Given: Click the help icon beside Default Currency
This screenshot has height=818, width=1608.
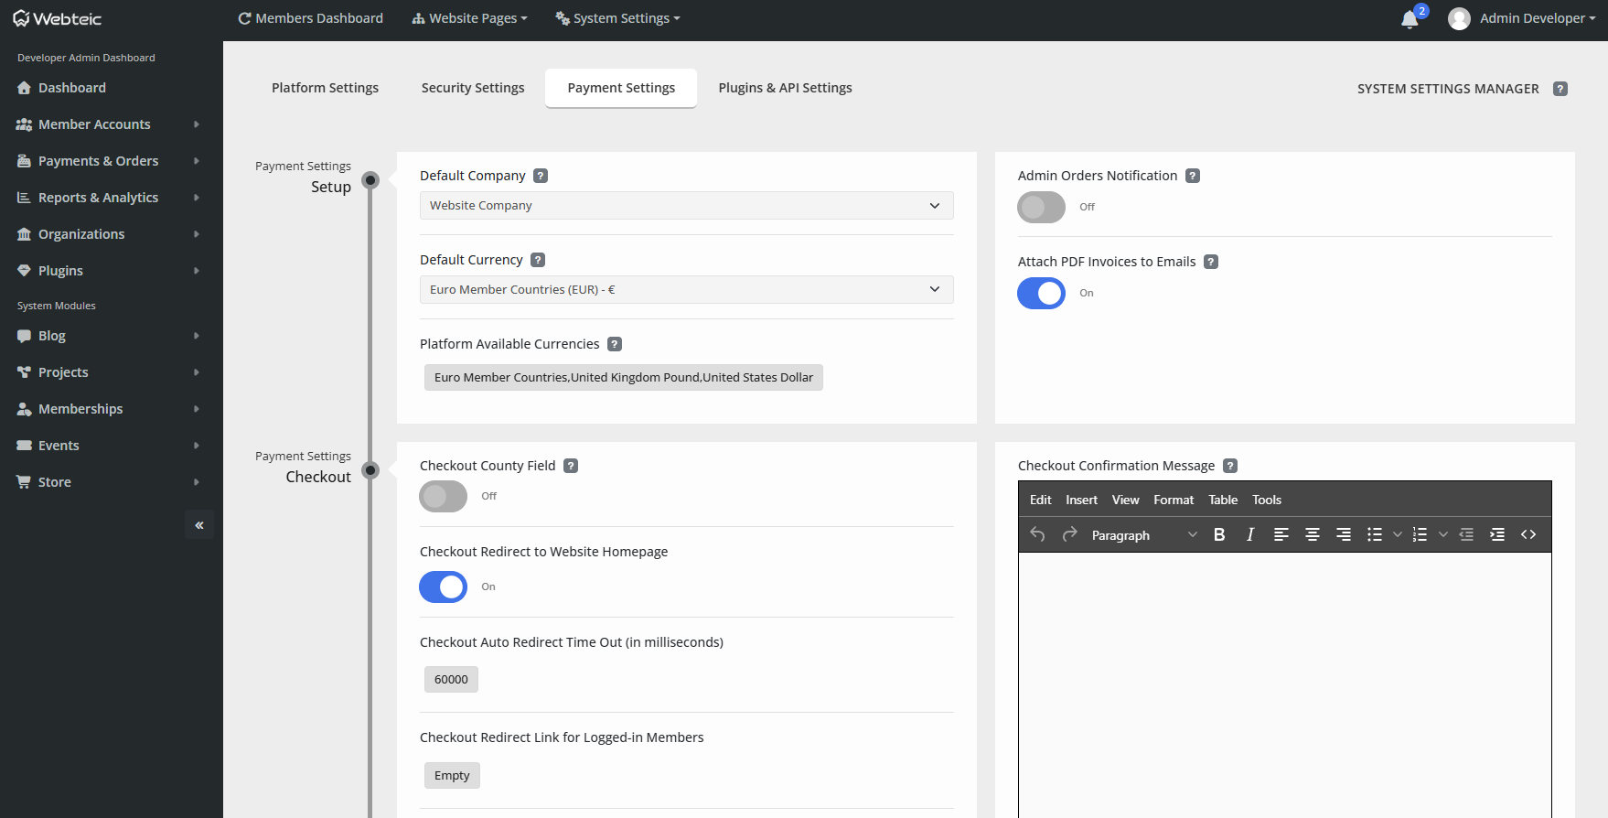Looking at the screenshot, I should (538, 260).
